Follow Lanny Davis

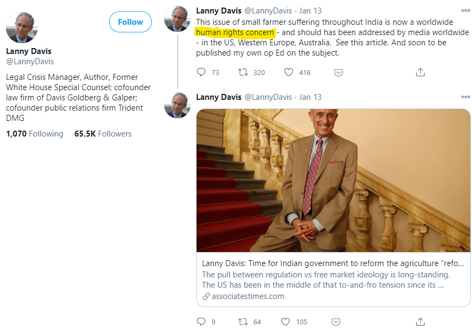point(130,22)
